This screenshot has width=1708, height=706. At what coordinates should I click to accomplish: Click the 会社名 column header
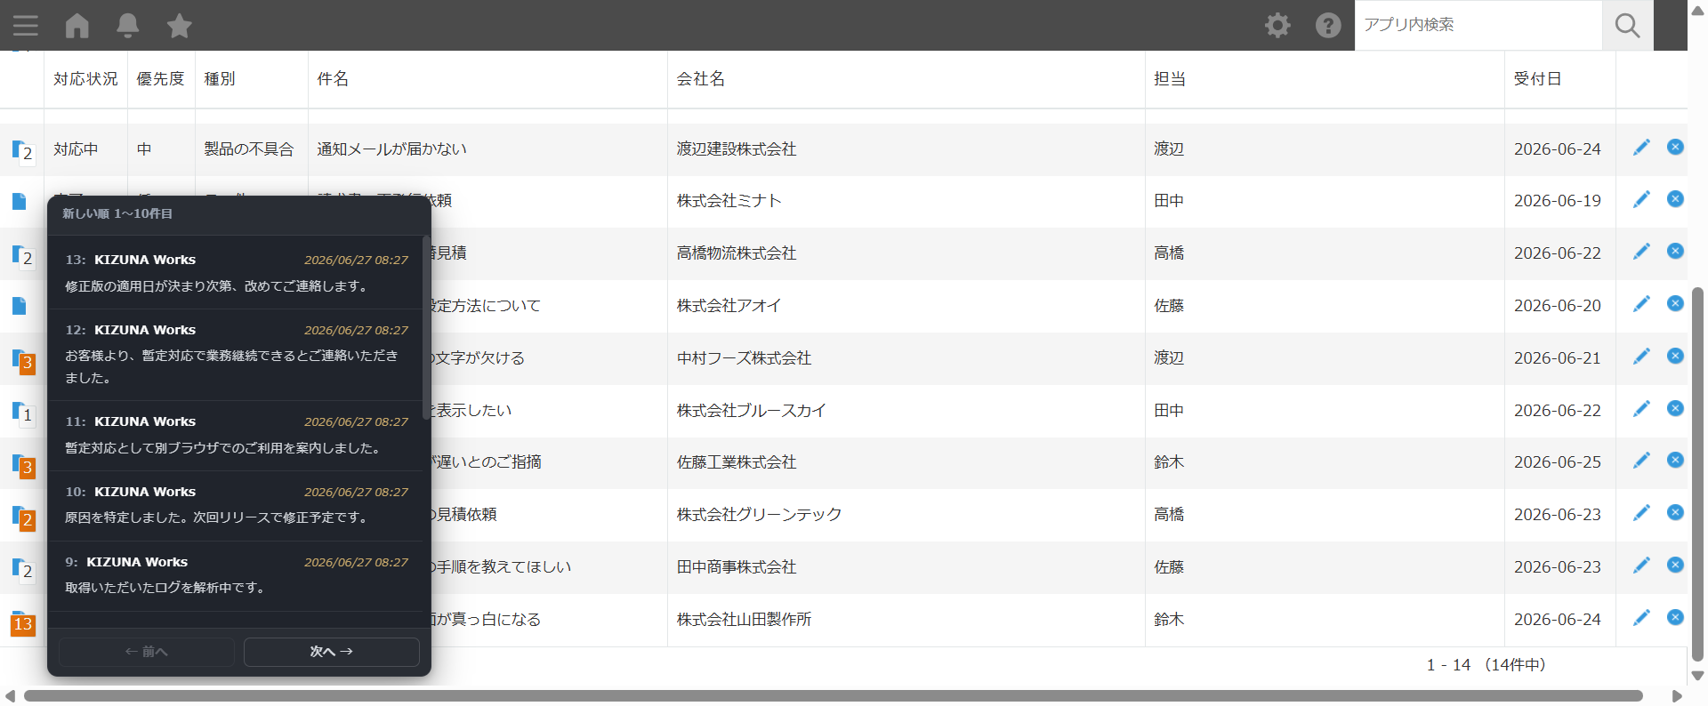pos(906,79)
